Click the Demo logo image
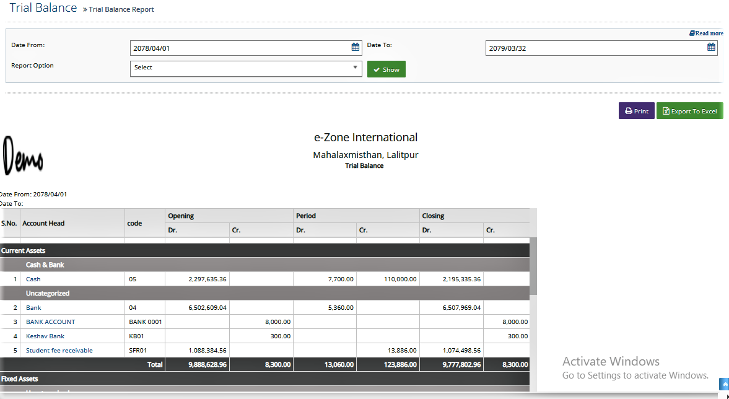The image size is (729, 399). [x=23, y=156]
